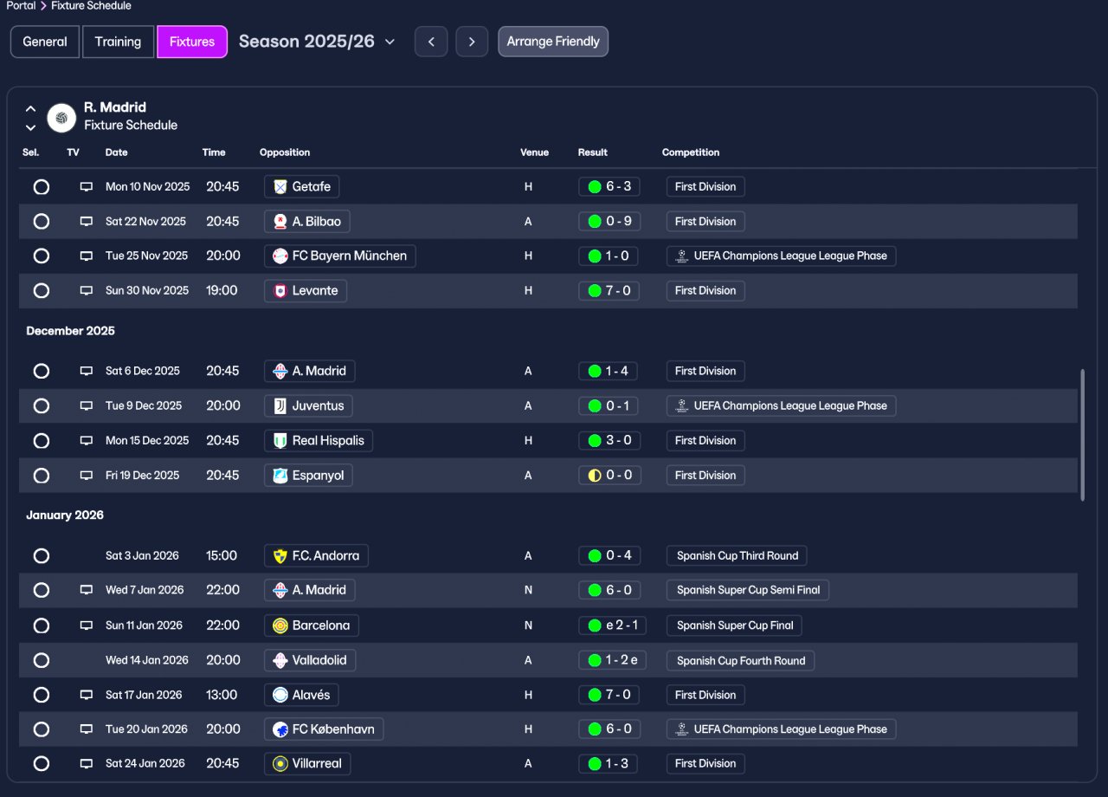Click the Alavés club crest
This screenshot has height=797, width=1108.
pyautogui.click(x=280, y=695)
